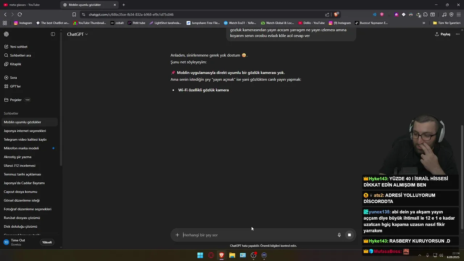
Task: Open the three-dot conversation options menu
Action: [x=457, y=34]
